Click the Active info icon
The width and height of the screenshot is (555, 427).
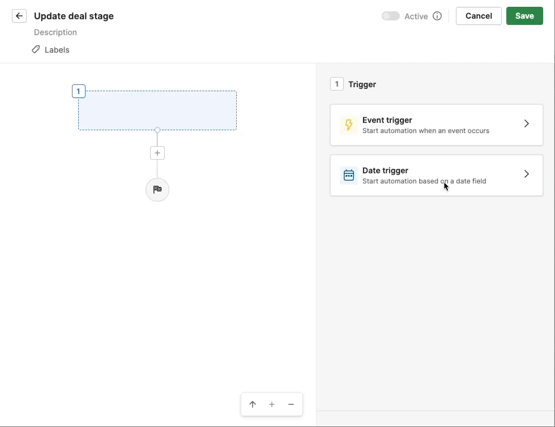437,16
